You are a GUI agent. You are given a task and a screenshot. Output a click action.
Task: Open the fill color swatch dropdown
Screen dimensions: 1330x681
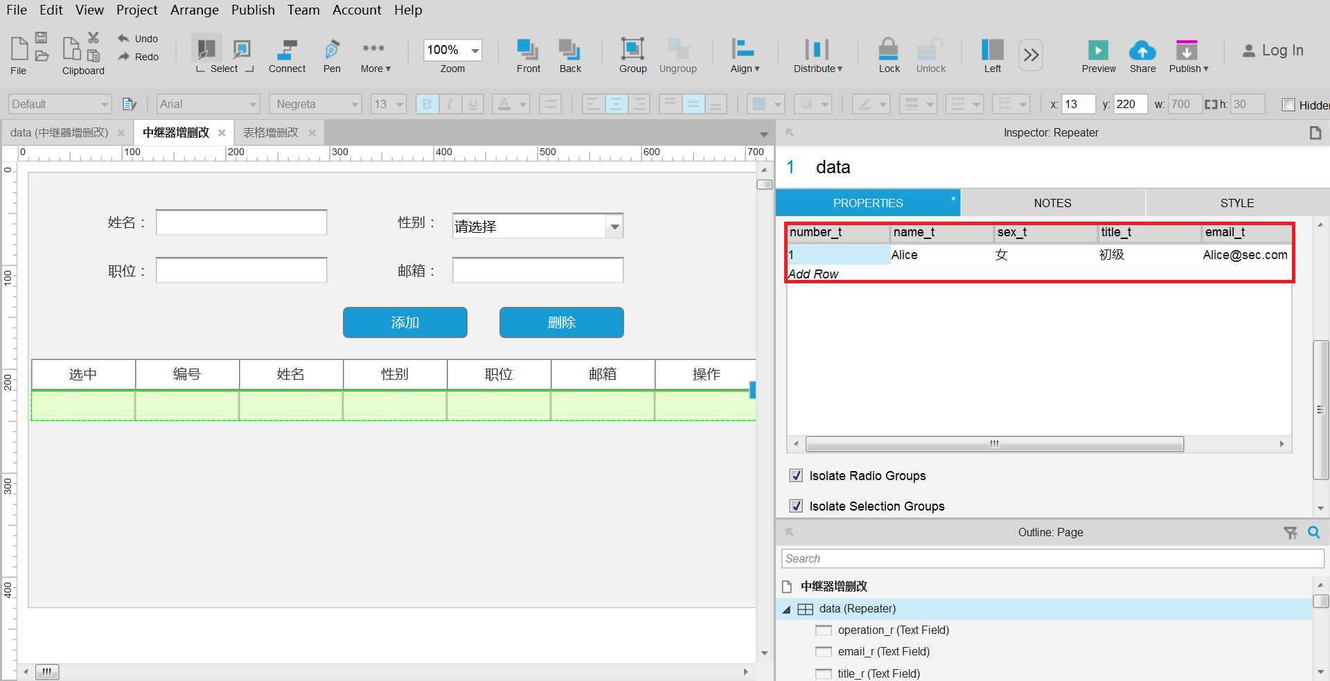click(x=765, y=104)
